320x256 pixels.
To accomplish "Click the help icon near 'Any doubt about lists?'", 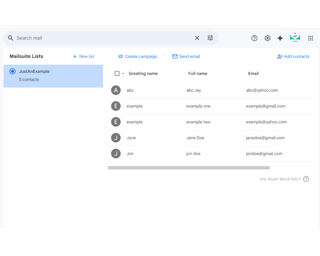I will tap(306, 179).
